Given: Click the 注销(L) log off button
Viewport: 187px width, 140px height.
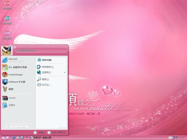Looking at the screenshot, I should (39, 132).
